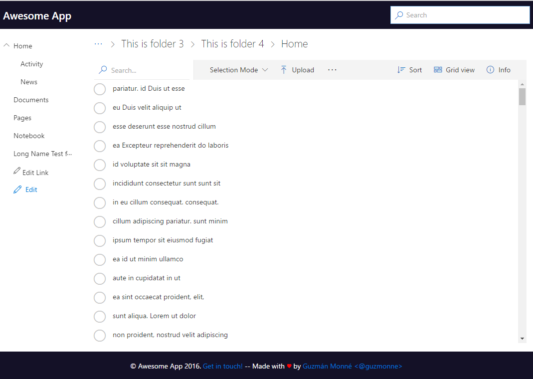This screenshot has width=533, height=379.
Task: Check the 'esse deserunt esse nostrud cillum' circle
Action: [x=100, y=127]
